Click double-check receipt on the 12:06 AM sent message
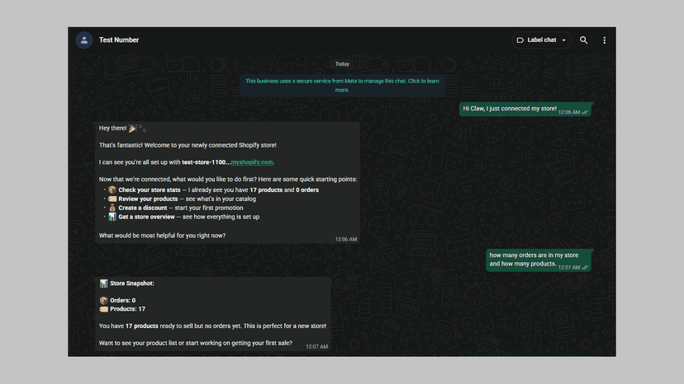 pos(585,112)
